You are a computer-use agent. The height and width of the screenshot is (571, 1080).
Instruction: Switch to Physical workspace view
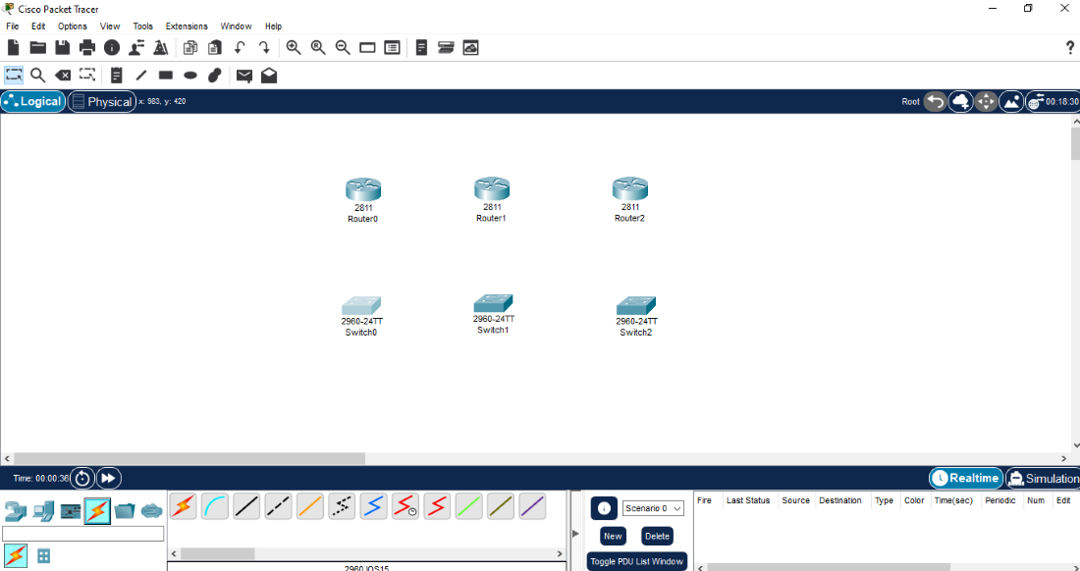pyautogui.click(x=101, y=101)
